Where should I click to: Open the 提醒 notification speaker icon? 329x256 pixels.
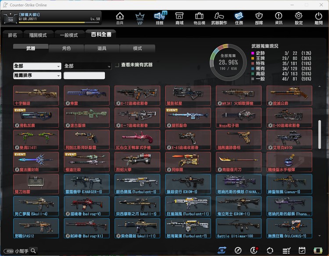pos(160,18)
